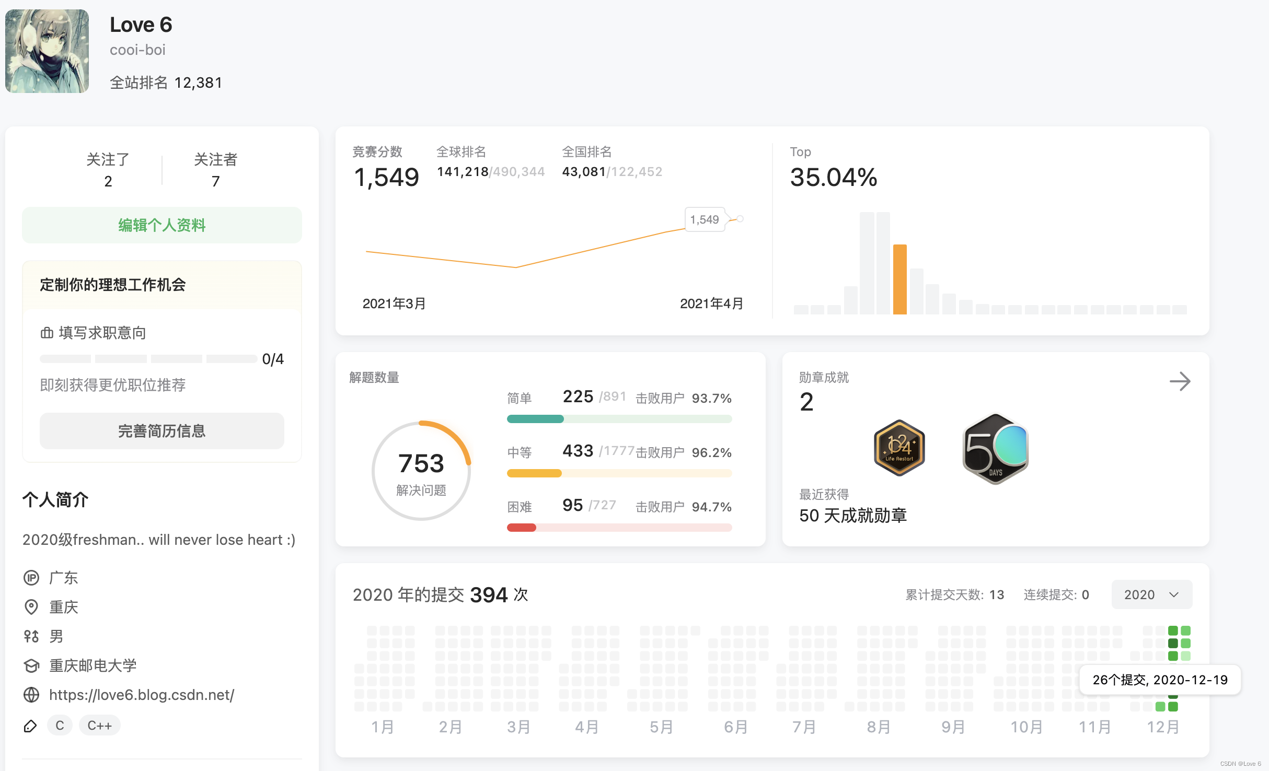The height and width of the screenshot is (771, 1269).
Task: Click the globe icon beside blog URL
Action: (x=31, y=695)
